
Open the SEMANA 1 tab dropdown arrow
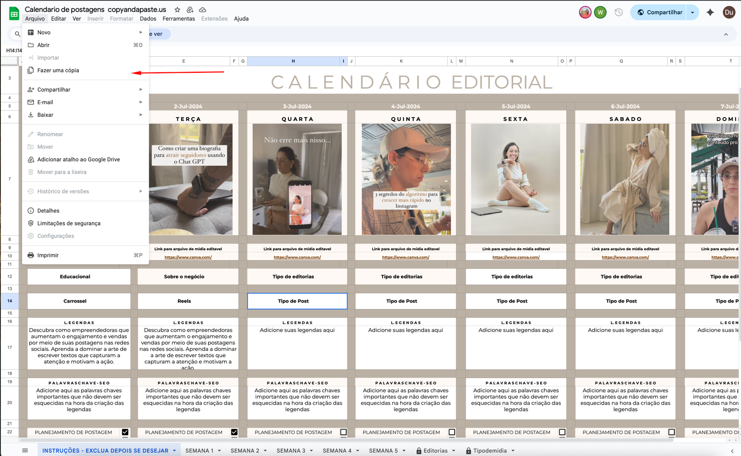(219, 451)
